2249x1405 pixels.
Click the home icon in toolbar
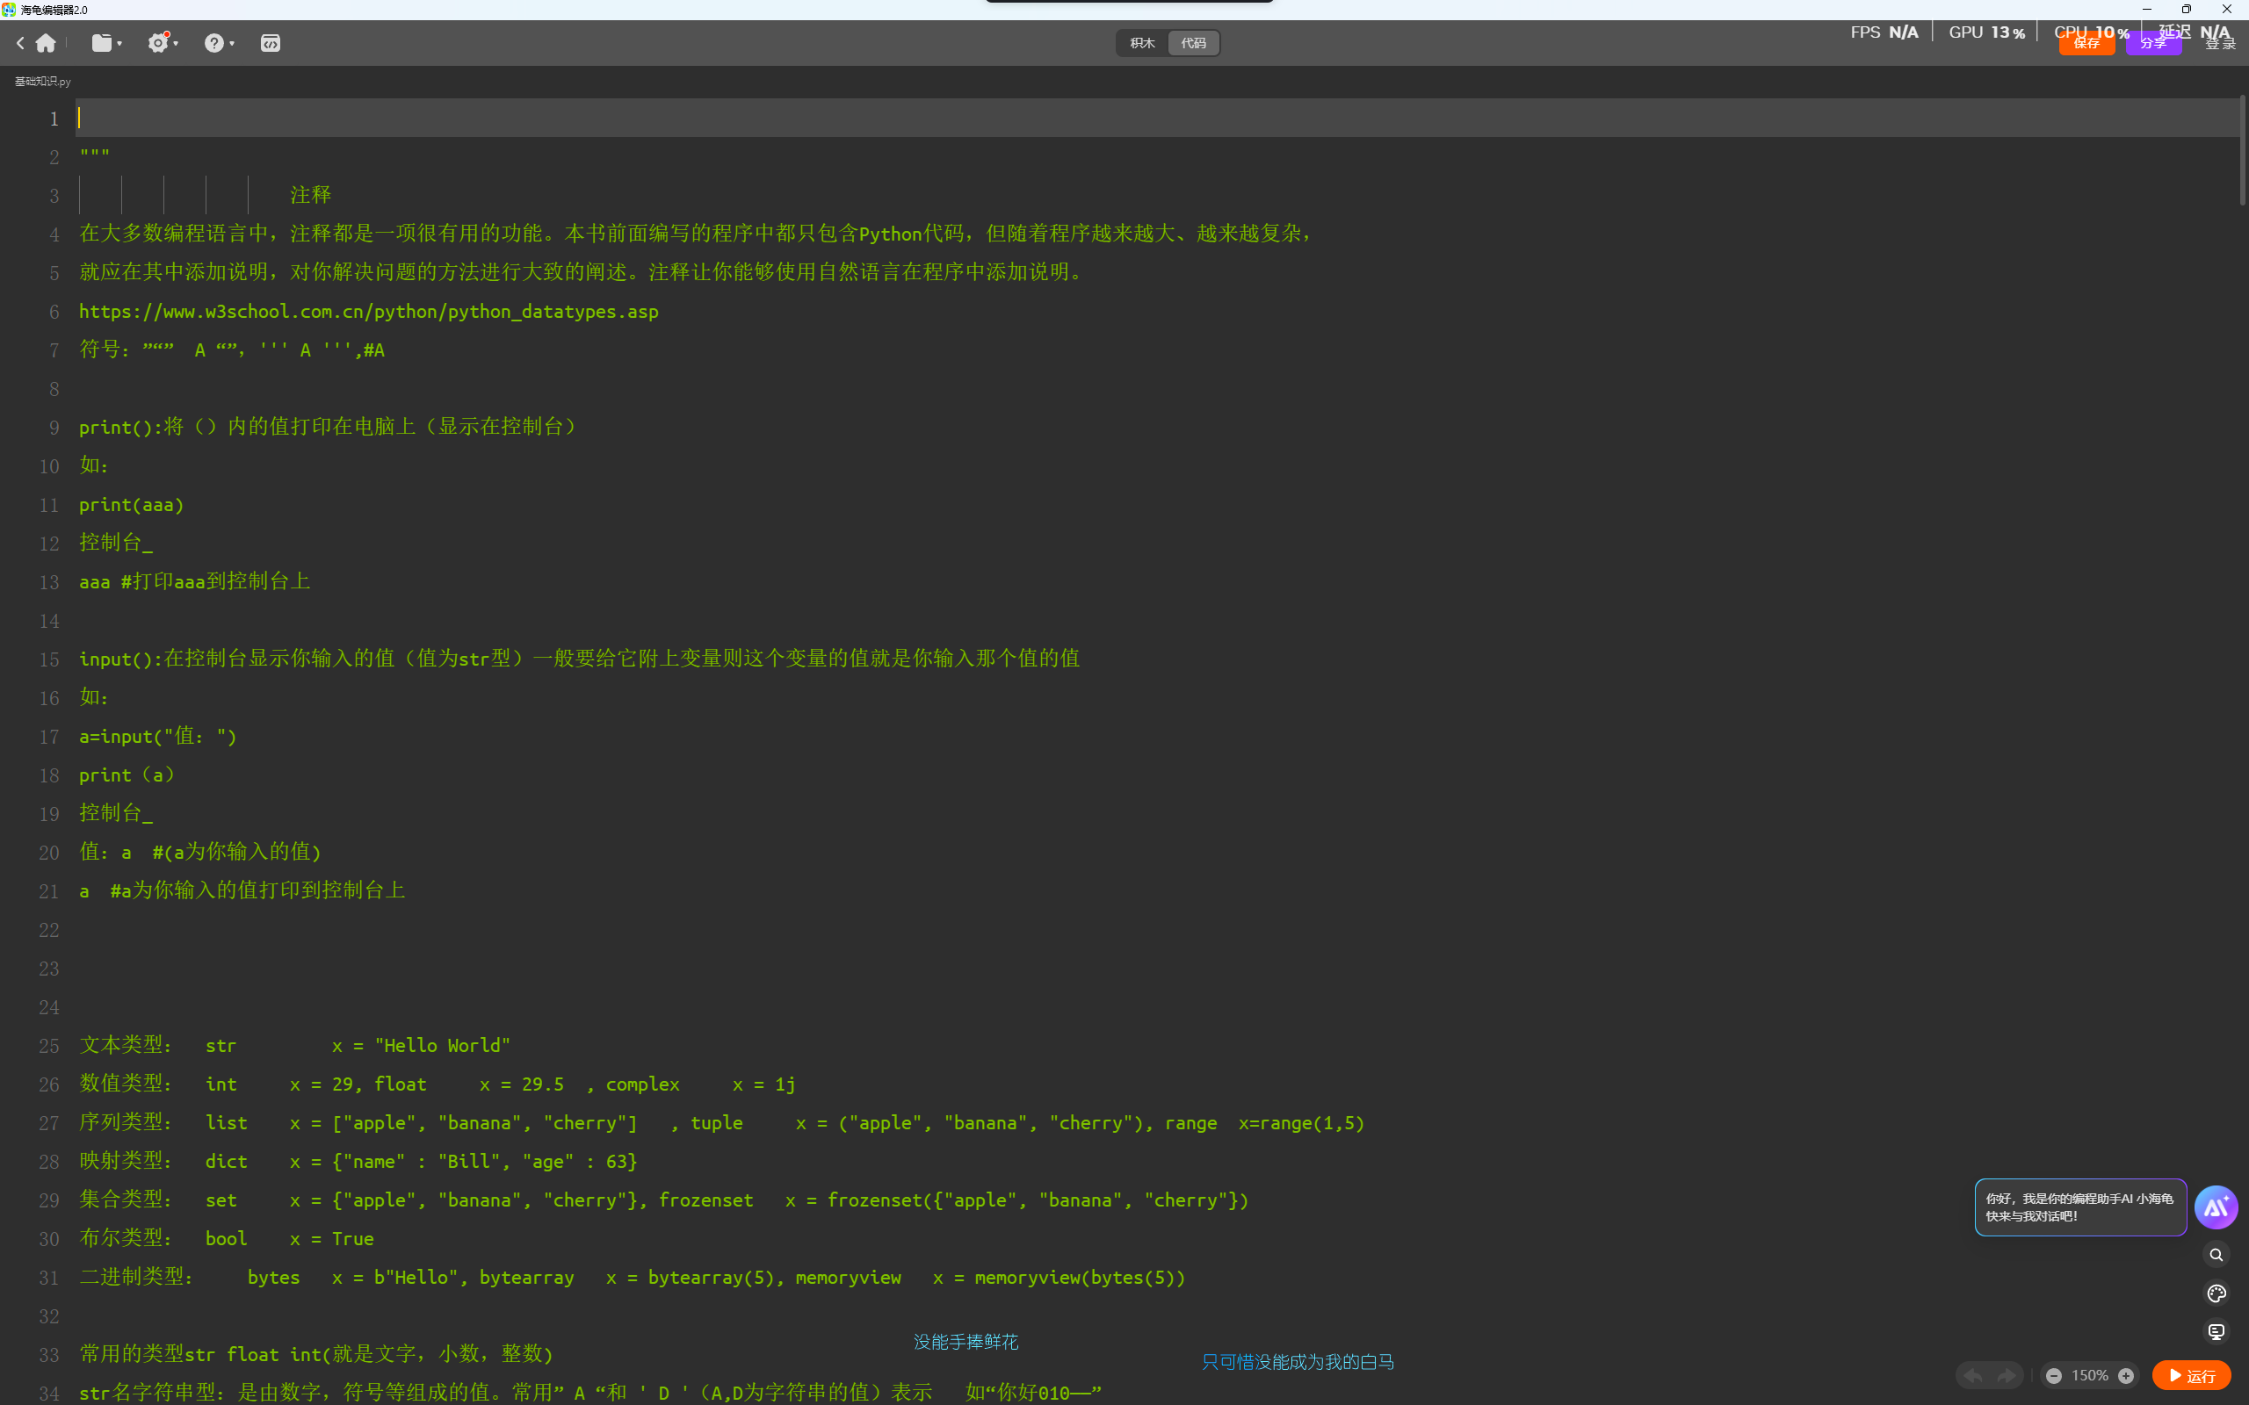coord(46,43)
